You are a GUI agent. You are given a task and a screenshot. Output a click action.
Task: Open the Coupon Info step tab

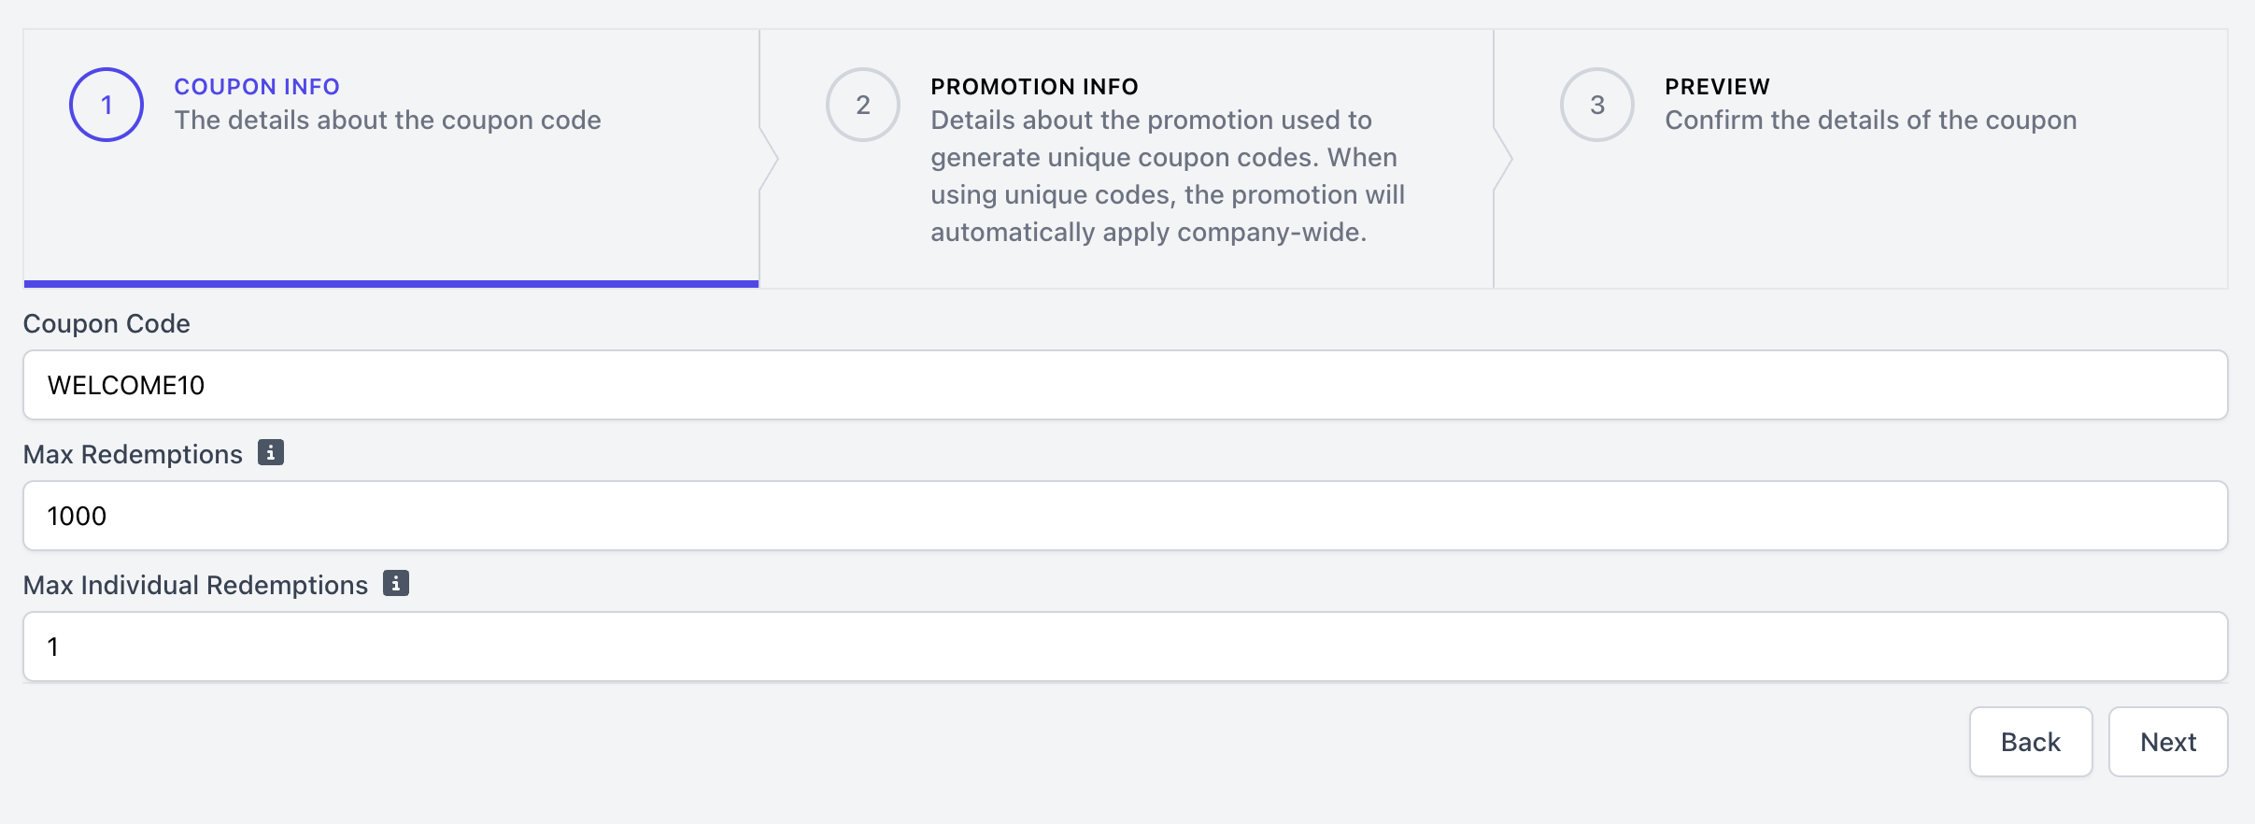(257, 87)
